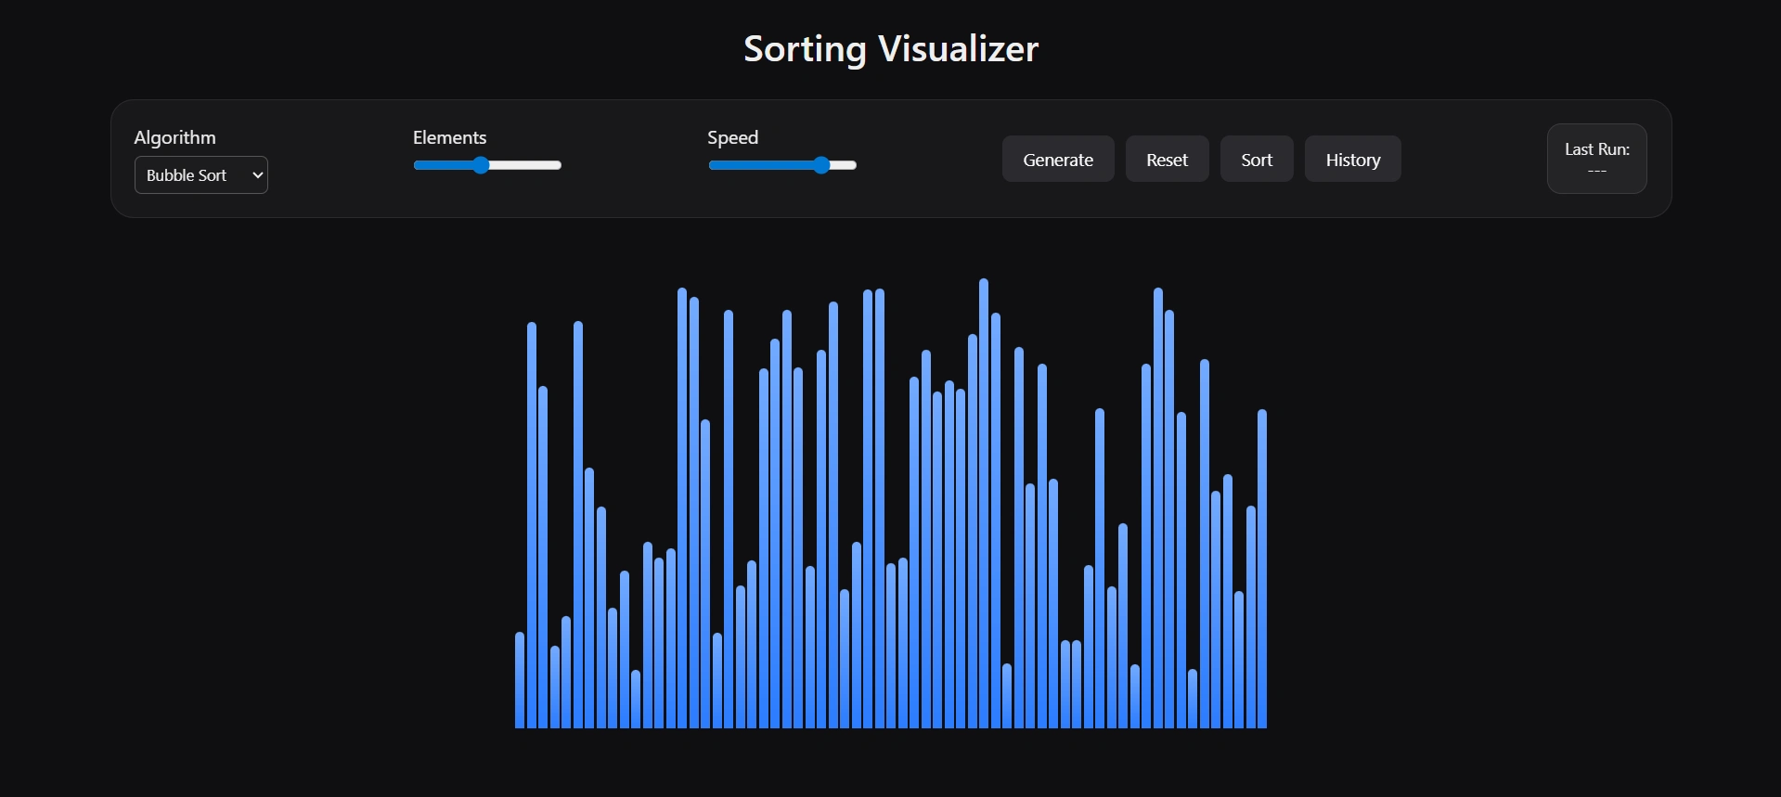Click the Last Run status box
The image size is (1781, 797).
(x=1596, y=159)
